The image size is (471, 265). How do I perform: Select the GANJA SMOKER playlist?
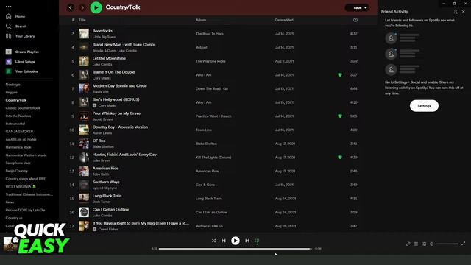click(19, 131)
